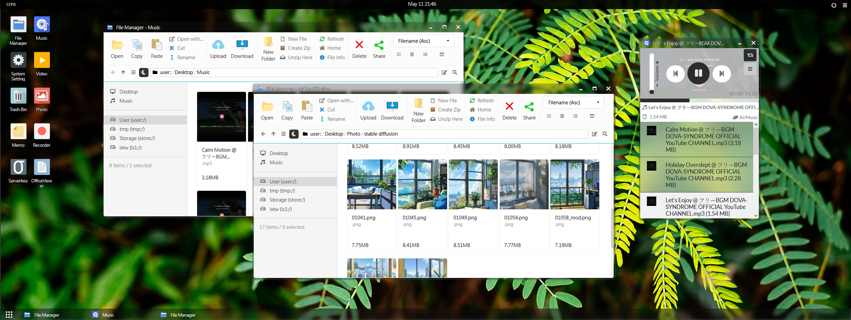Switch to Music app in taskbar
The height and width of the screenshot is (320, 851).
104,315
